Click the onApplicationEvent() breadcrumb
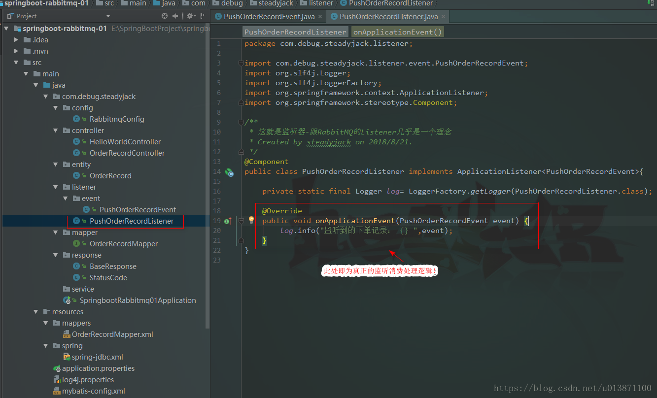The width and height of the screenshot is (657, 398). 397,32
